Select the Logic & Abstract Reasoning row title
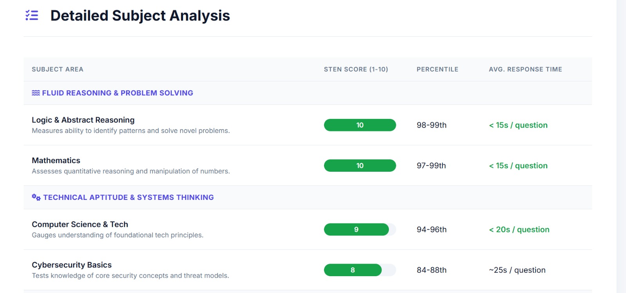This screenshot has height=293, width=626. [83, 120]
